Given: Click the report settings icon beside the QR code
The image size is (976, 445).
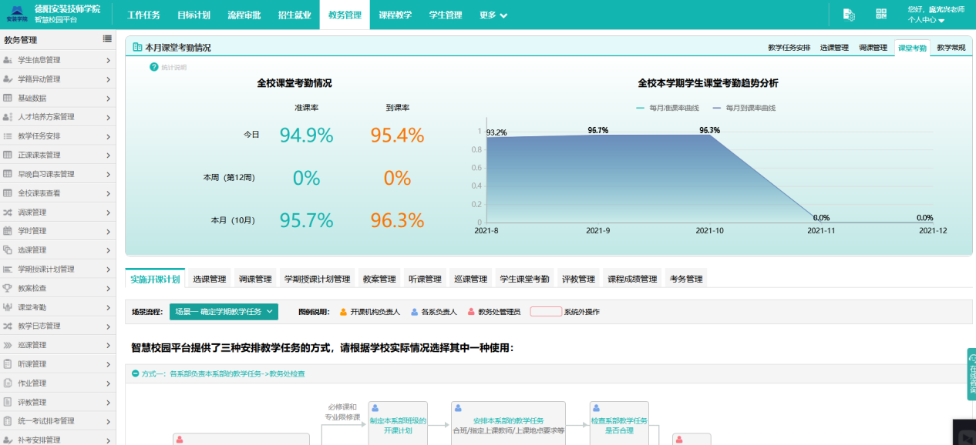Looking at the screenshot, I should [848, 13].
